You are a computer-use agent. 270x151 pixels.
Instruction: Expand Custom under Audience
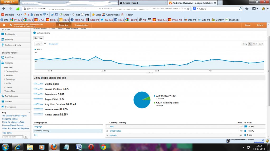tap(9, 87)
